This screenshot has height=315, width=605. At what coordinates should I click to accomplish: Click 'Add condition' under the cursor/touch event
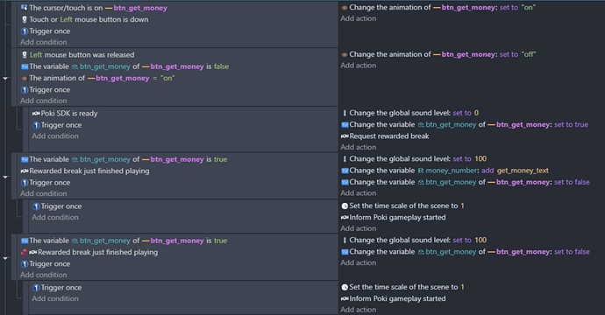click(44, 42)
